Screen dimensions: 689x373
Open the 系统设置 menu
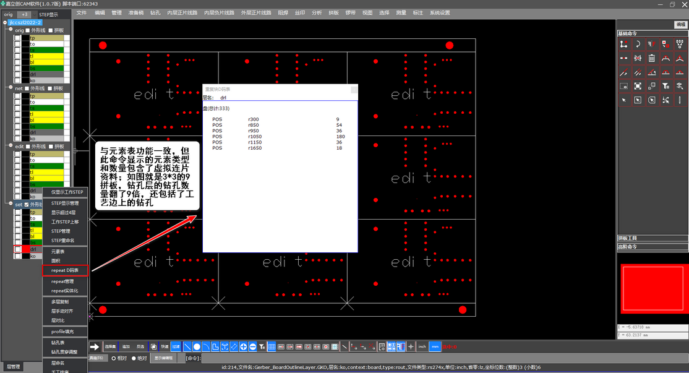440,13
